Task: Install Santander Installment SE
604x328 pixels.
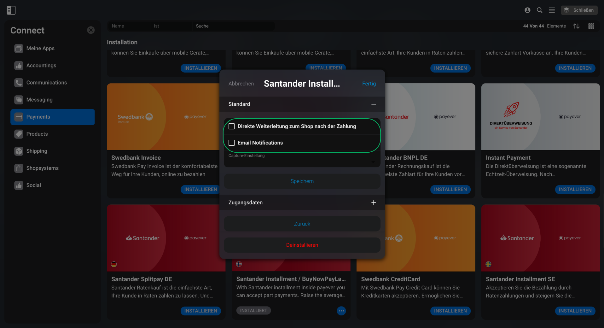Action: [x=575, y=311]
